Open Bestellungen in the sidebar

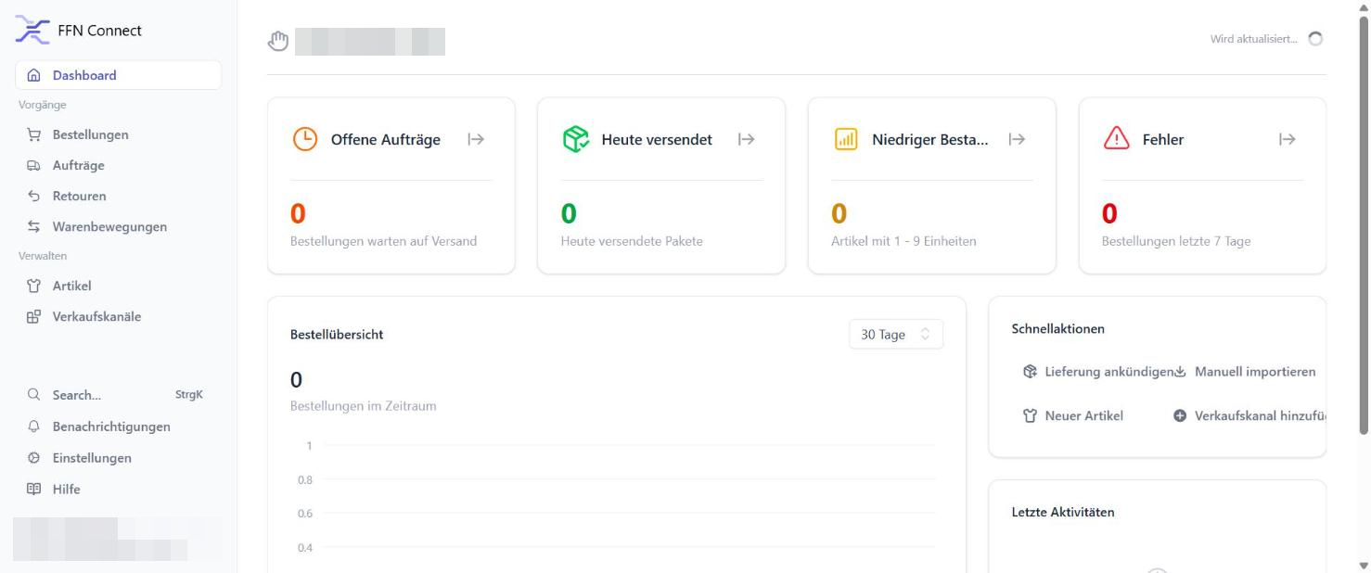[x=119, y=134]
